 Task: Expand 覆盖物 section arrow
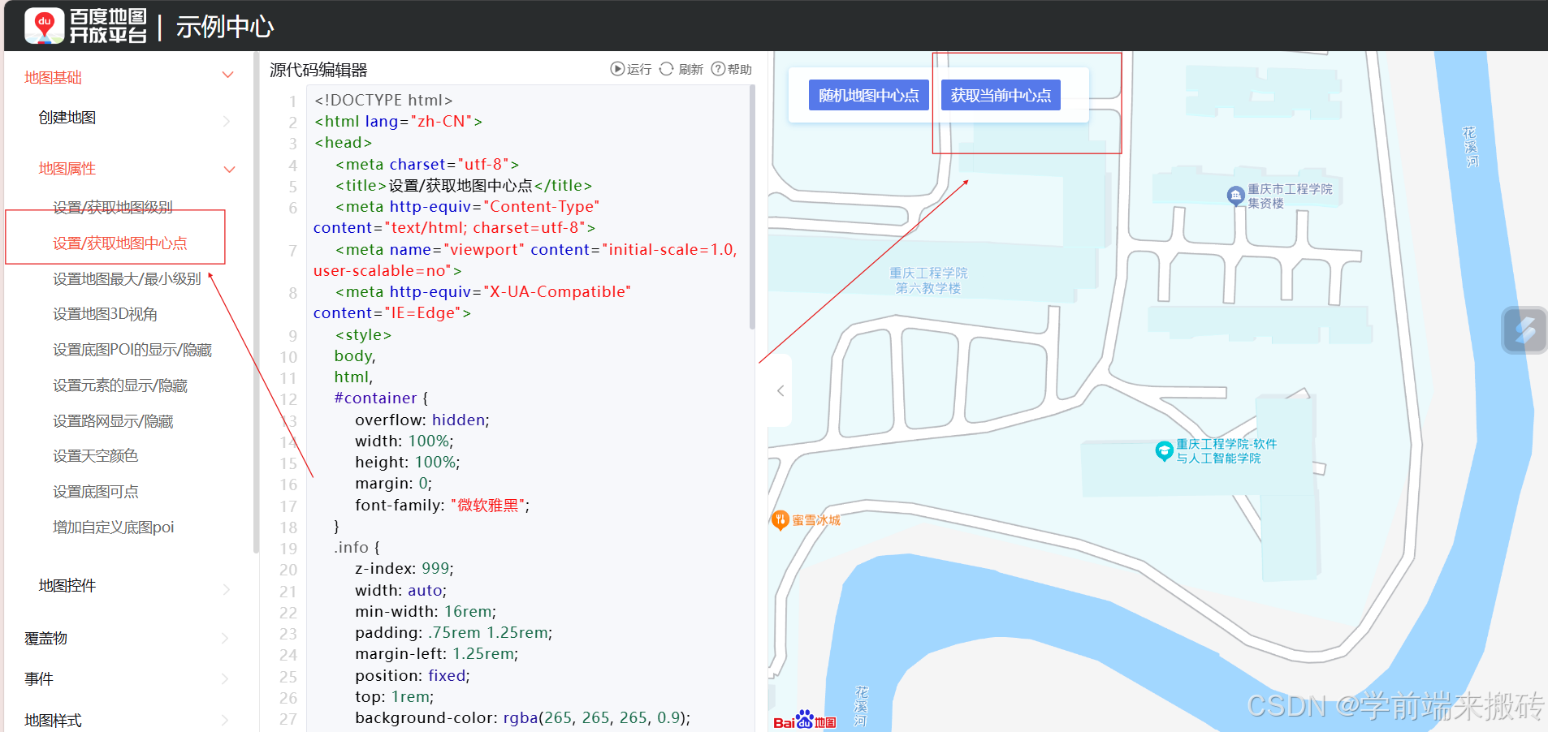[x=225, y=639]
